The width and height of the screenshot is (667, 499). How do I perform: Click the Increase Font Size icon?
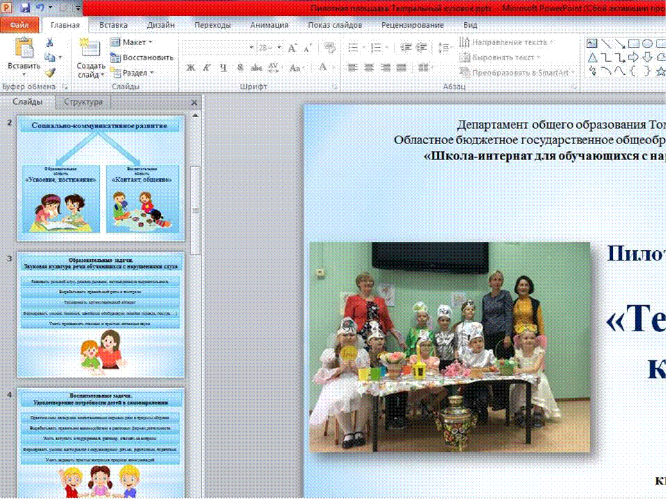292,48
